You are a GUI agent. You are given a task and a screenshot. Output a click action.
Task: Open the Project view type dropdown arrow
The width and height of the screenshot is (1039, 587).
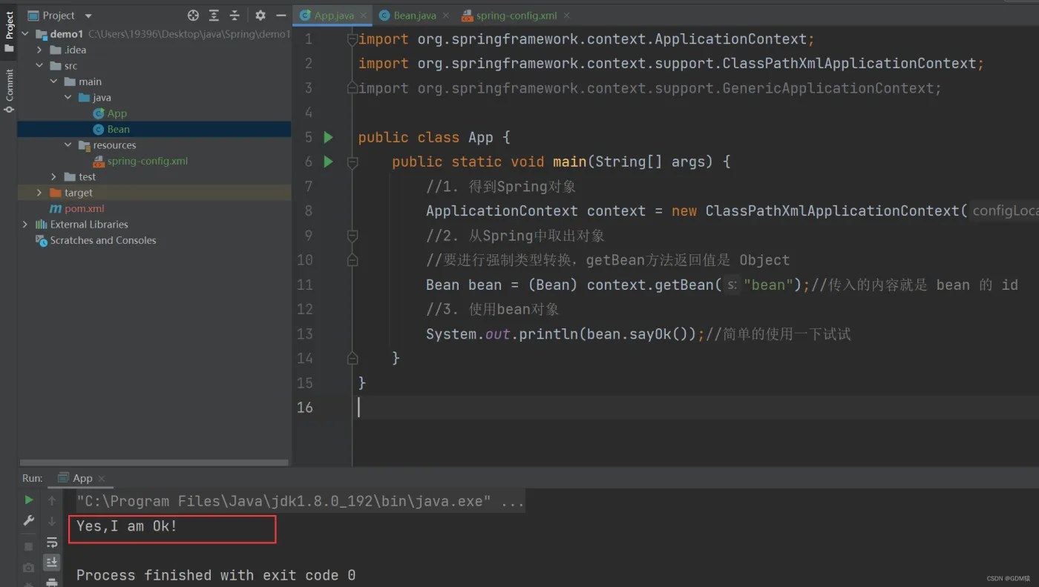tap(88, 16)
